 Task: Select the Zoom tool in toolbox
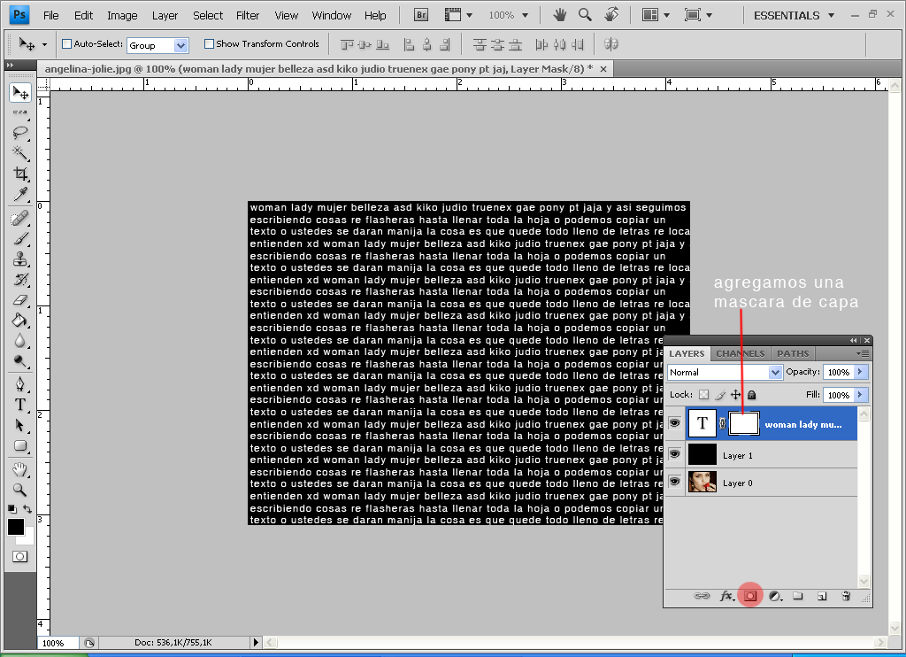click(20, 490)
